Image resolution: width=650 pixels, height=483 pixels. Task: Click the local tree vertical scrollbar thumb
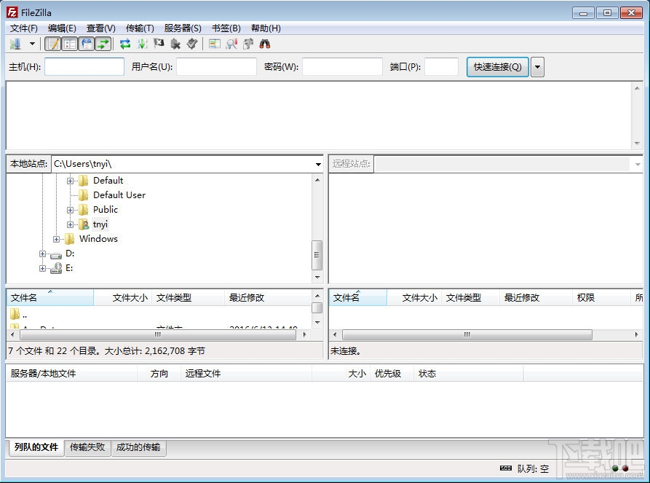click(x=317, y=255)
